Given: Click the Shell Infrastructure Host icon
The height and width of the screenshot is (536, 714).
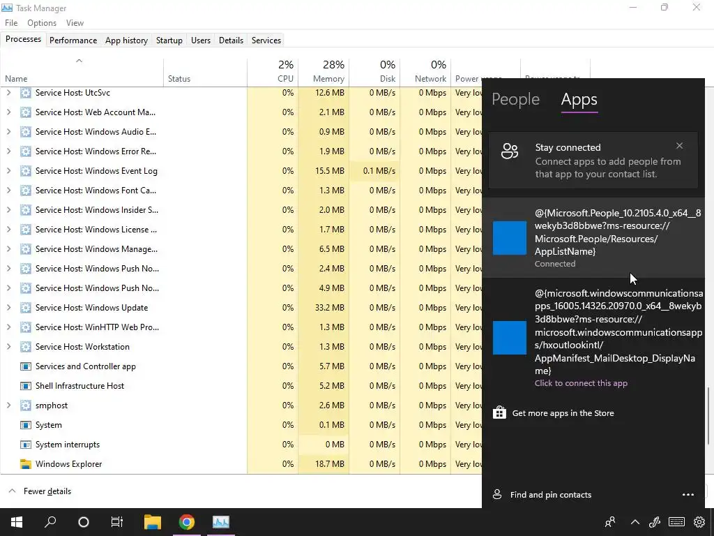Looking at the screenshot, I should [26, 386].
